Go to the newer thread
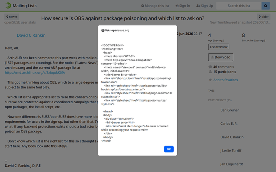Image resolution: width=276 pixels, height=172 pixels. click(12, 17)
